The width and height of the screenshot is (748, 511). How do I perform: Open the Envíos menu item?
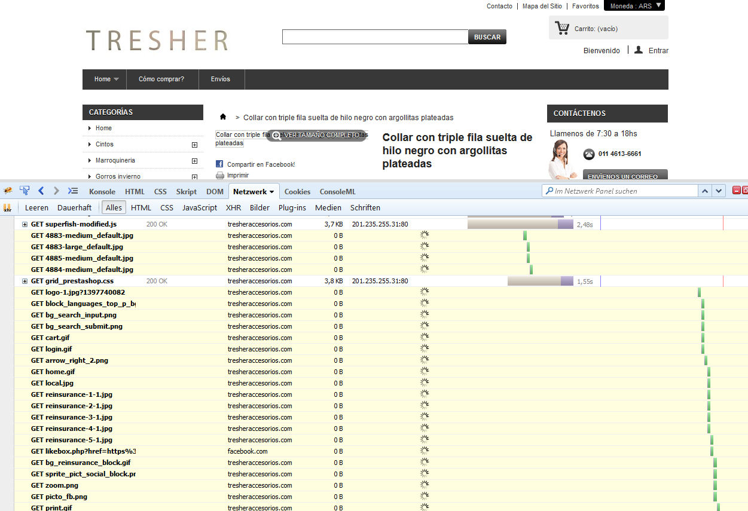coord(221,79)
